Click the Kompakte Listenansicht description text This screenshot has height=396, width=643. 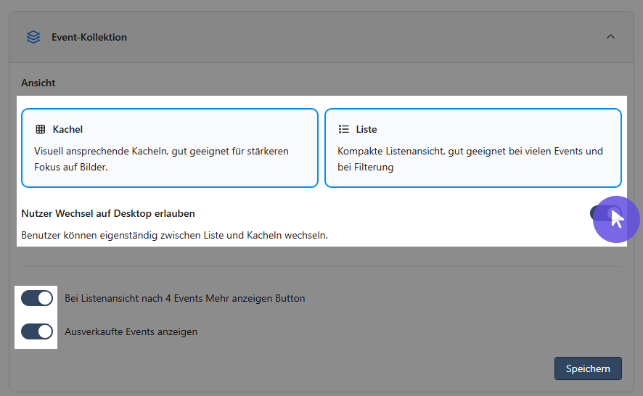[470, 159]
